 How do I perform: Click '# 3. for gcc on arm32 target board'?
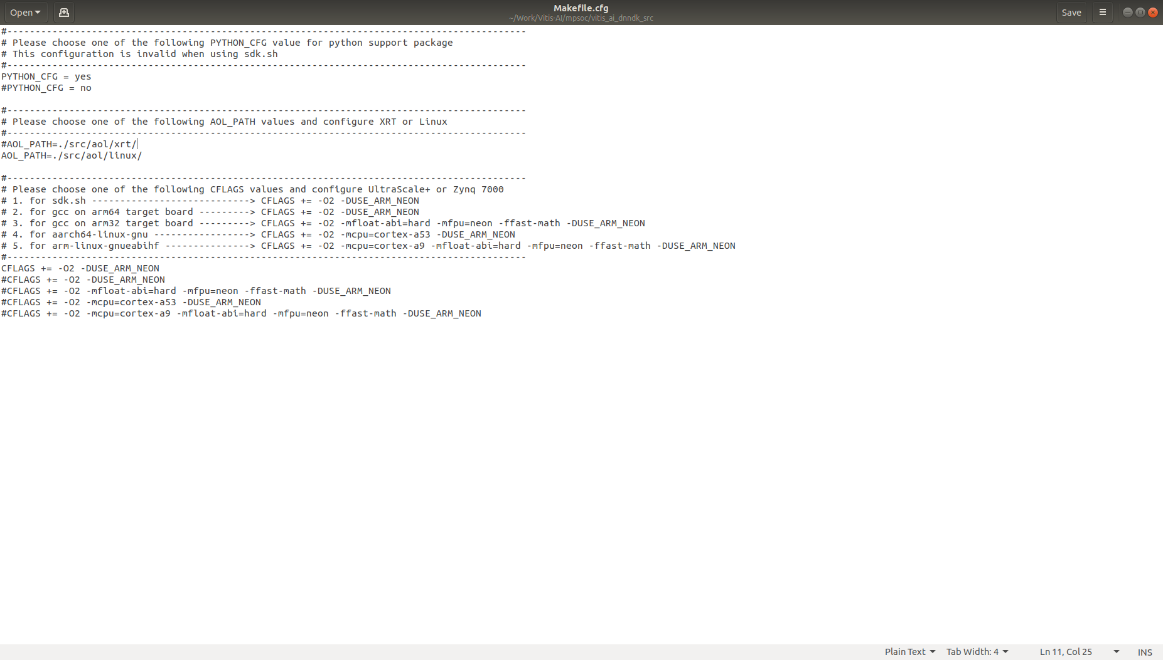click(323, 223)
